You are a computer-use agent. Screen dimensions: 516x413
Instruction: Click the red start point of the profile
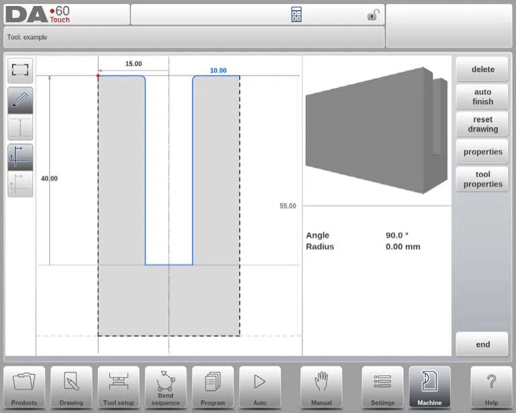(98, 76)
